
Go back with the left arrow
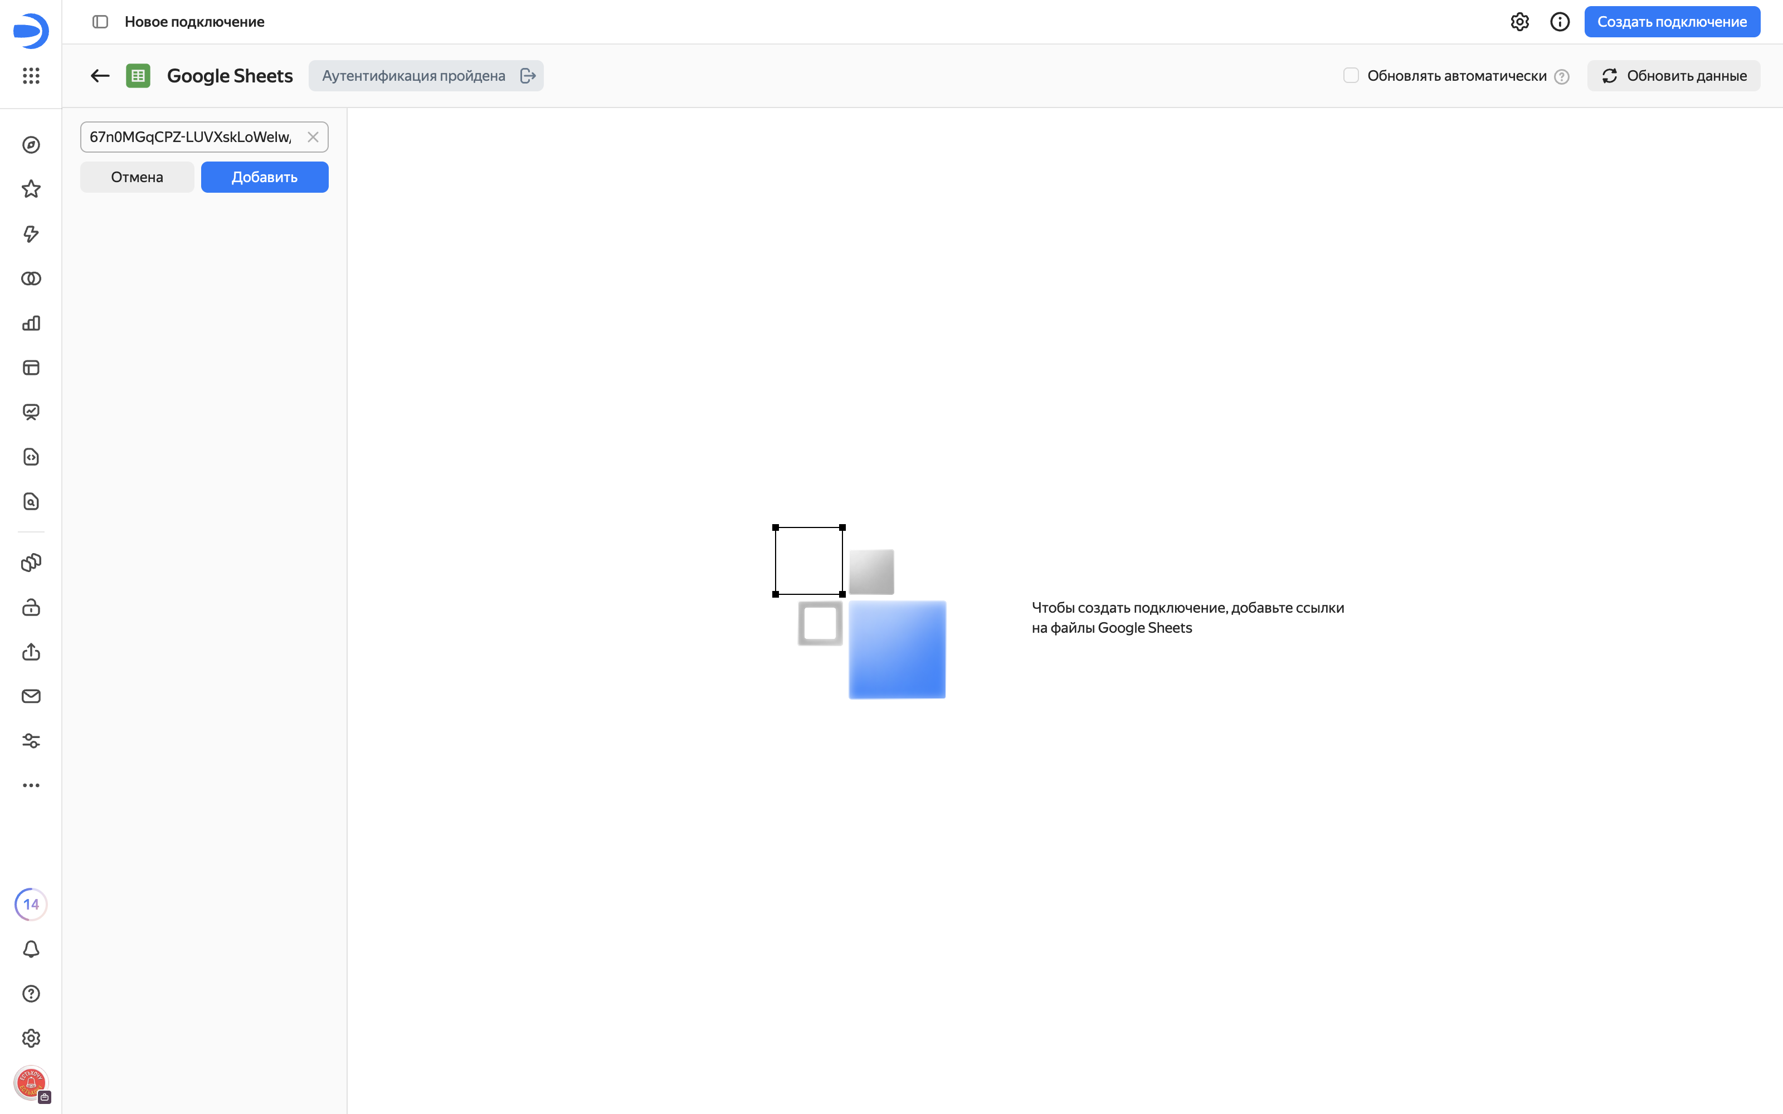coord(100,76)
